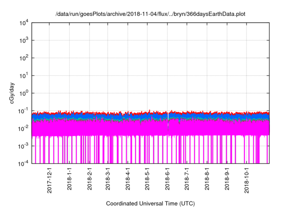Viewport: 297px width, 208px height.
Task: Click the 2018-10-1 date tick label
Action: pos(246,180)
